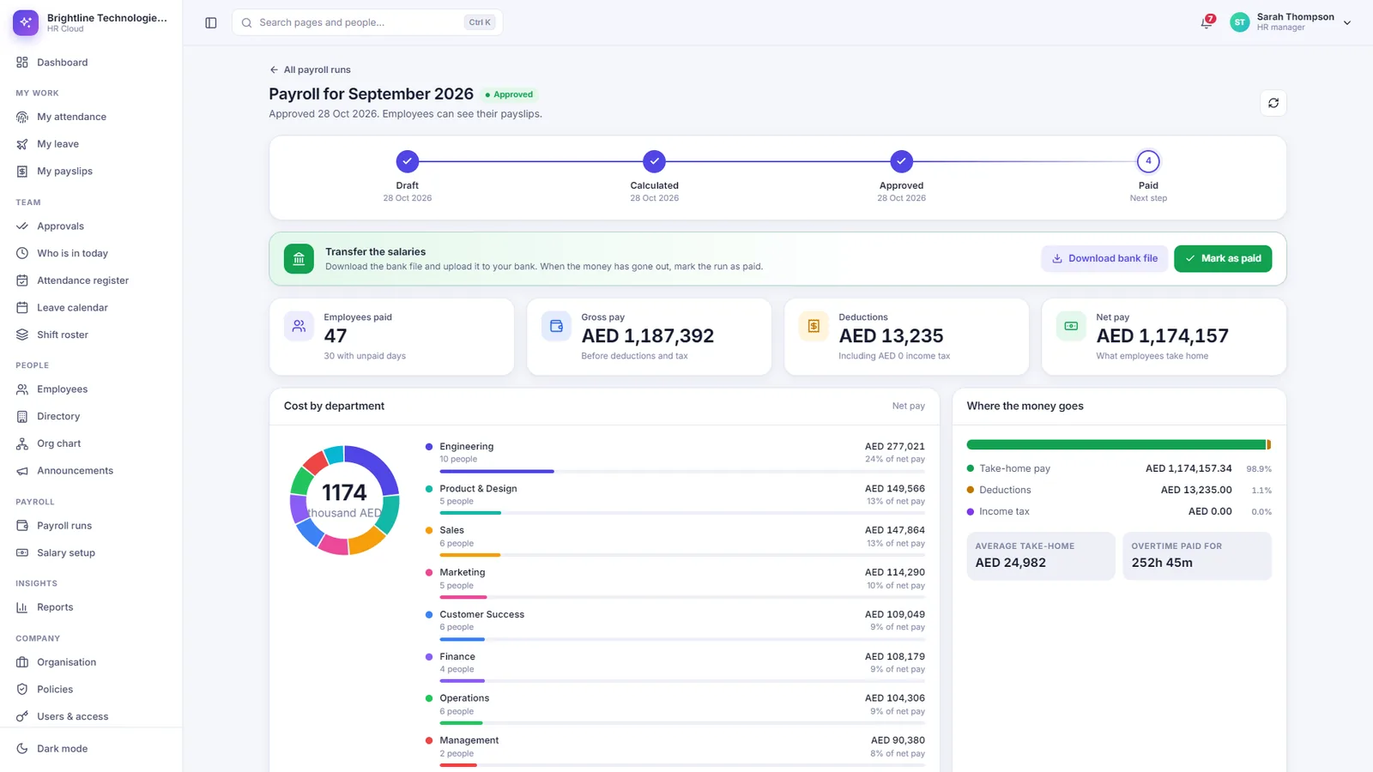Click the Draft step checkmark circle
1373x772 pixels.
pyautogui.click(x=408, y=161)
